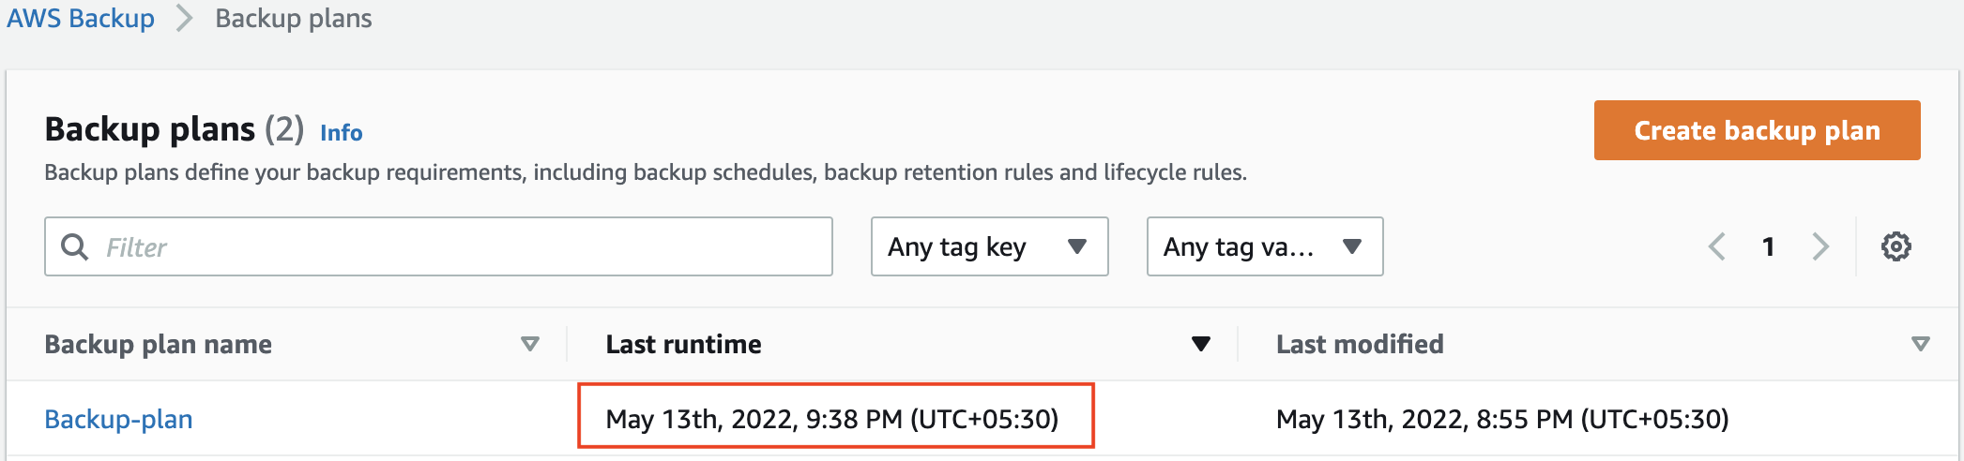
Task: Sort by the Backup plan name arrow
Action: pos(530,344)
